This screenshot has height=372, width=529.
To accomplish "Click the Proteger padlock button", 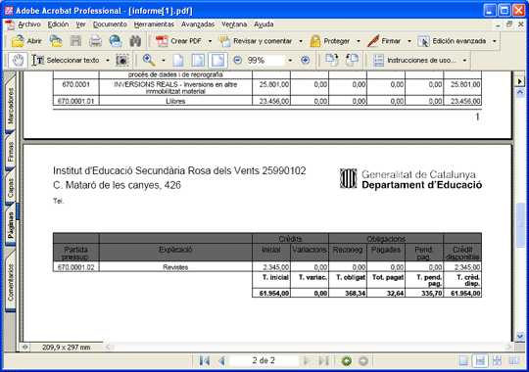I will coord(330,41).
